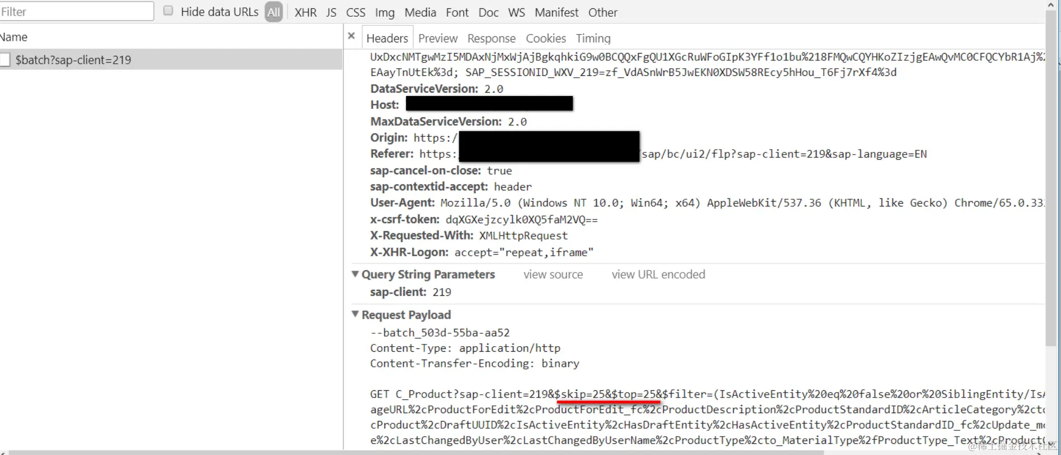Click the Origin header line
The height and width of the screenshot is (455, 1061).
click(504, 137)
